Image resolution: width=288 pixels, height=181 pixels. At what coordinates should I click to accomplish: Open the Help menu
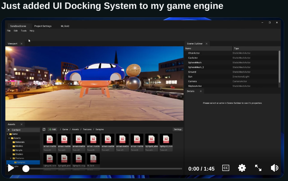point(32,31)
